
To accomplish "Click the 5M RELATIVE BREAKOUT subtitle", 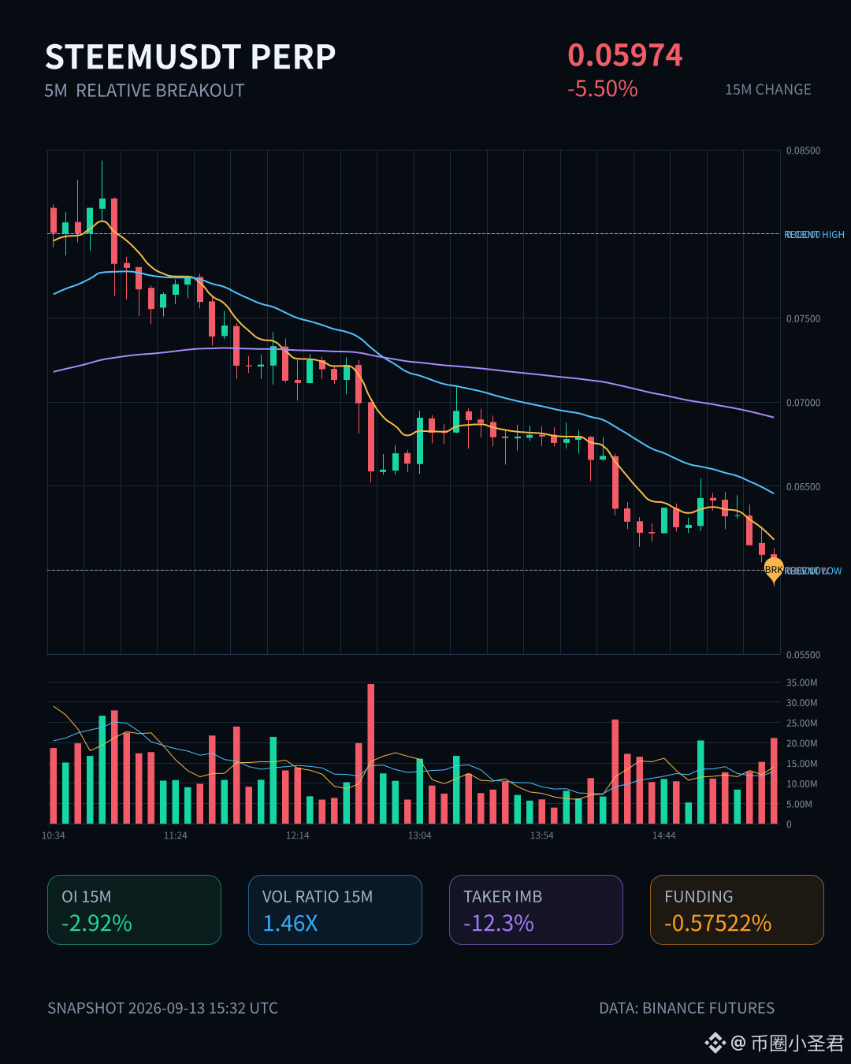I will tap(144, 91).
